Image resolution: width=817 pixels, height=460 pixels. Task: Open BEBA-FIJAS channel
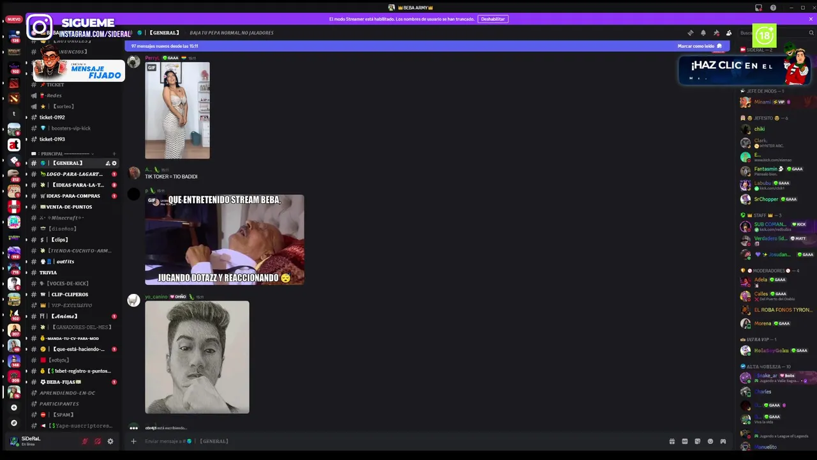pyautogui.click(x=73, y=381)
